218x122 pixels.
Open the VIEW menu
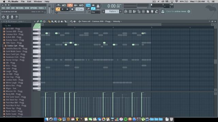click(x=27, y=8)
